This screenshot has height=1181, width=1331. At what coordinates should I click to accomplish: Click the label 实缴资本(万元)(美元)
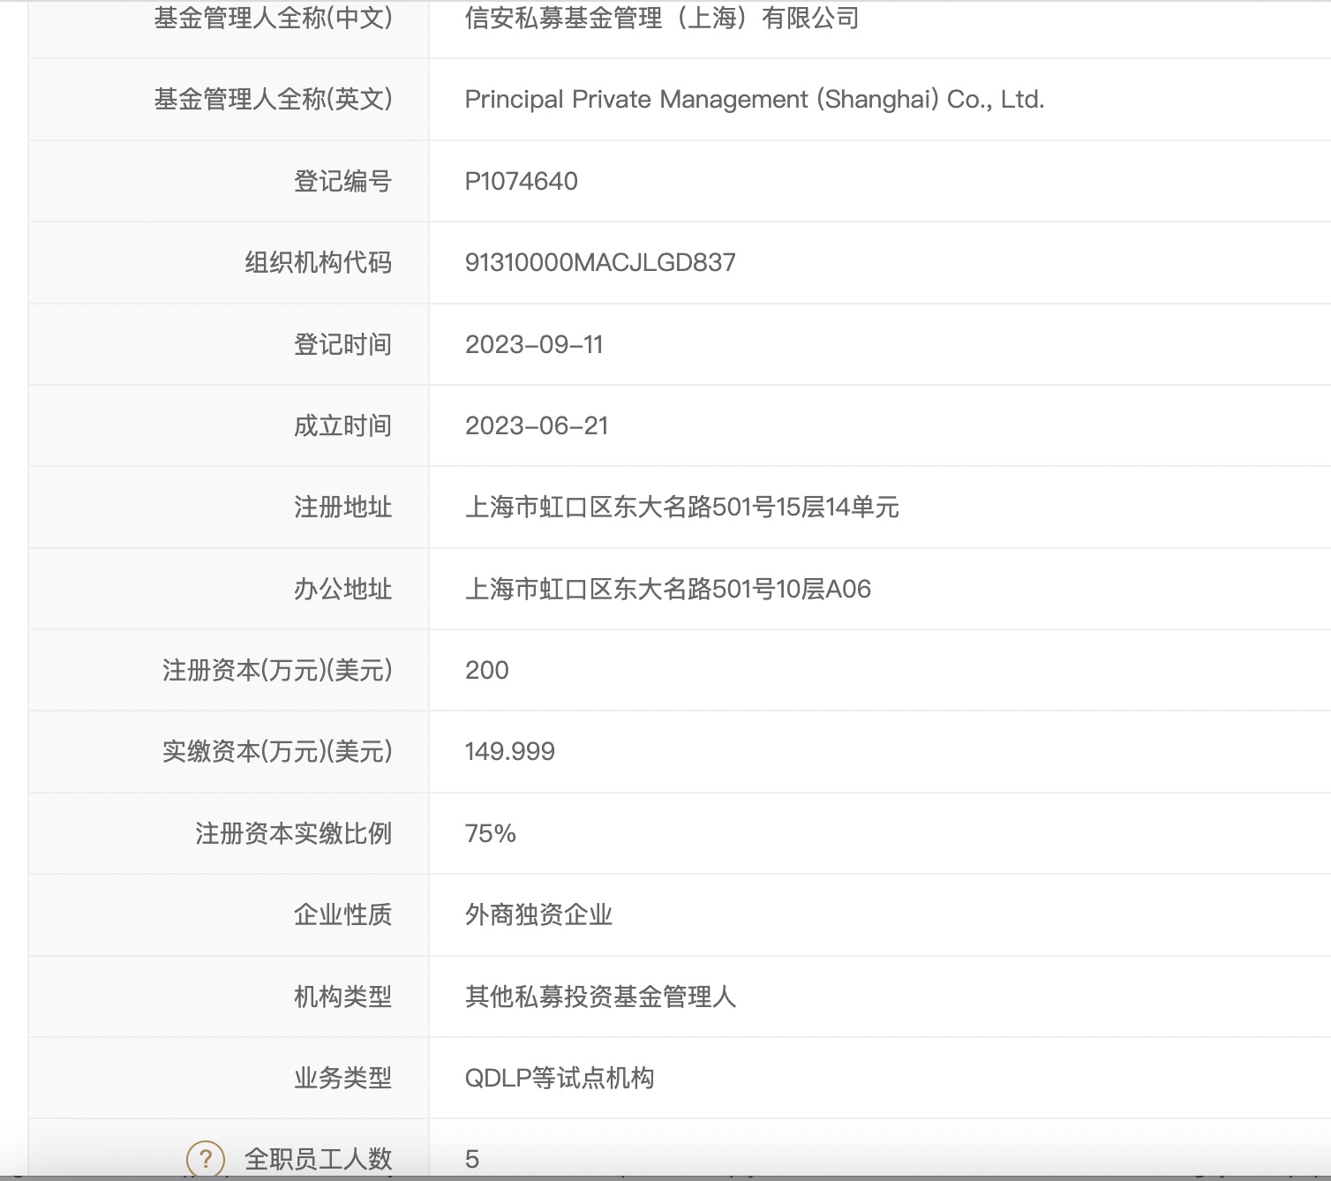tap(277, 751)
